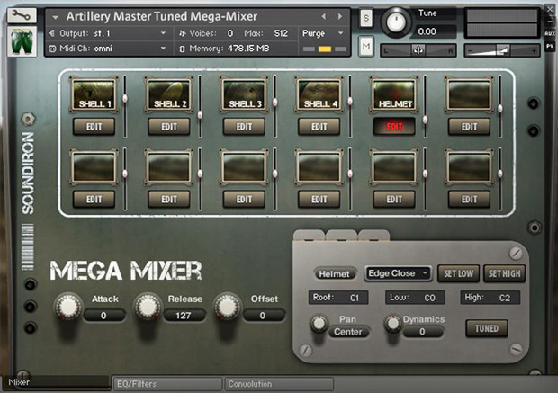Click the Helmet label button
The height and width of the screenshot is (393, 558).
point(334,274)
